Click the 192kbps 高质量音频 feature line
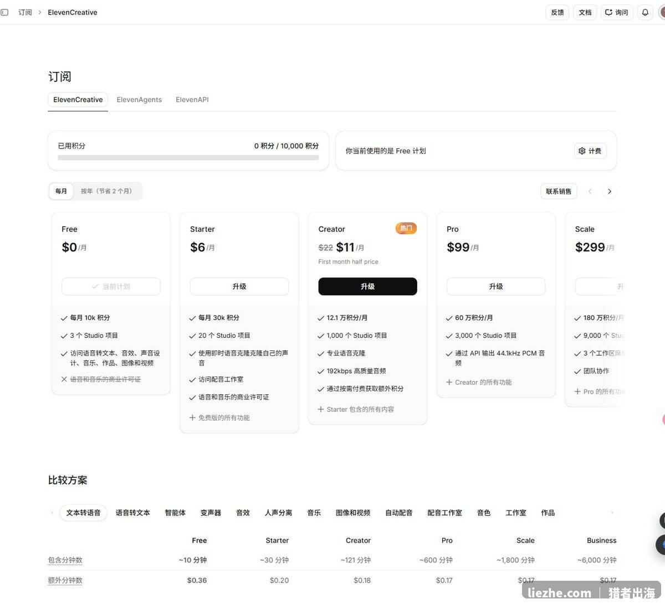The image size is (665, 604). click(x=356, y=371)
